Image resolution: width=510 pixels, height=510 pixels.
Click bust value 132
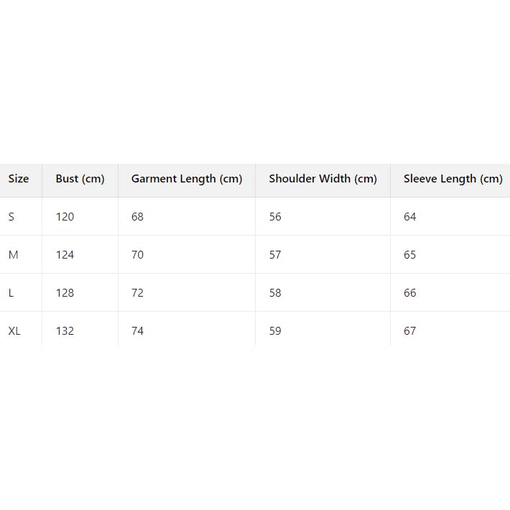click(x=65, y=331)
